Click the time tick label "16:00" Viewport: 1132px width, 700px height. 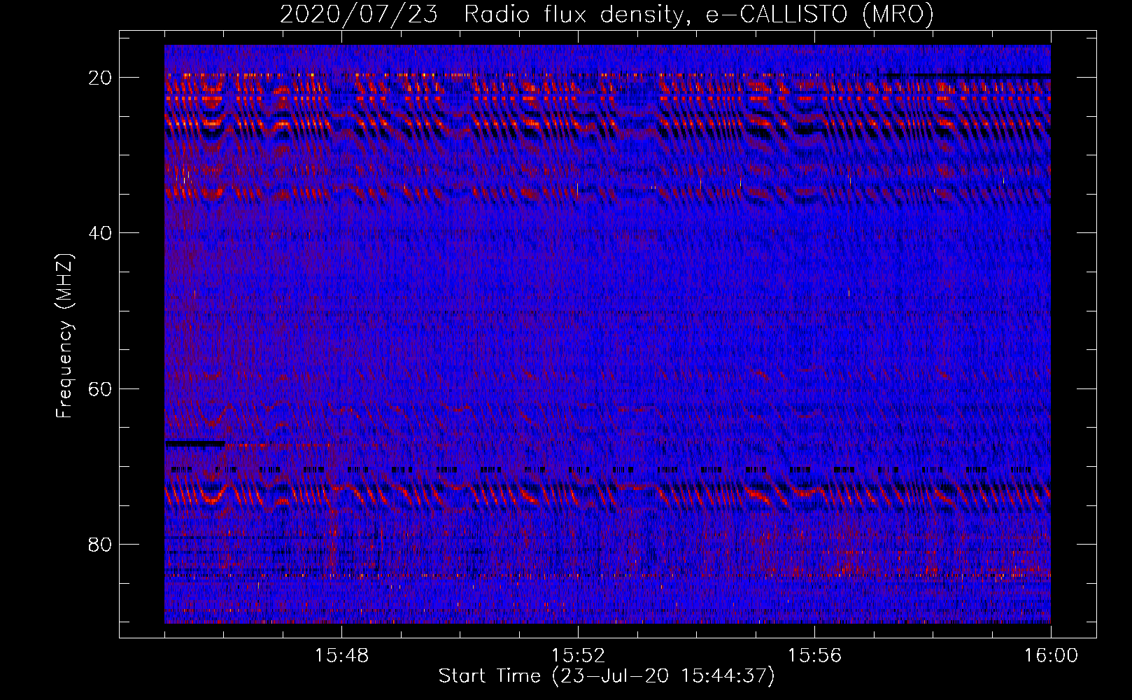tap(1051, 656)
